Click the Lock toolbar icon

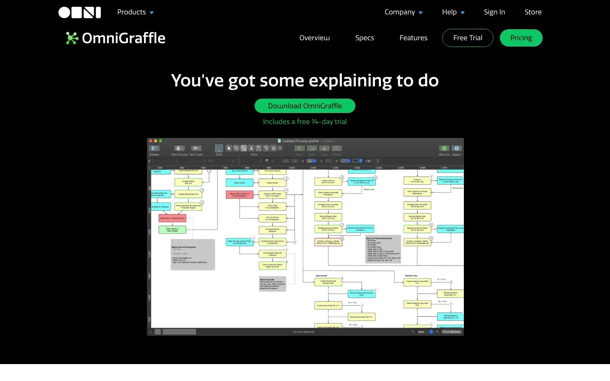pos(324,148)
